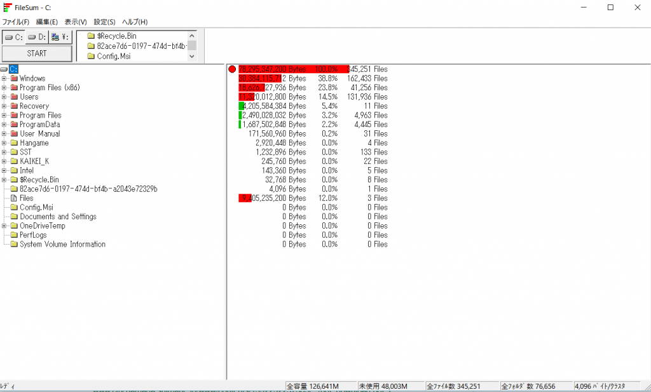651x392 pixels.
Task: Expand the Program Files (x86) node
Action: click(4, 88)
